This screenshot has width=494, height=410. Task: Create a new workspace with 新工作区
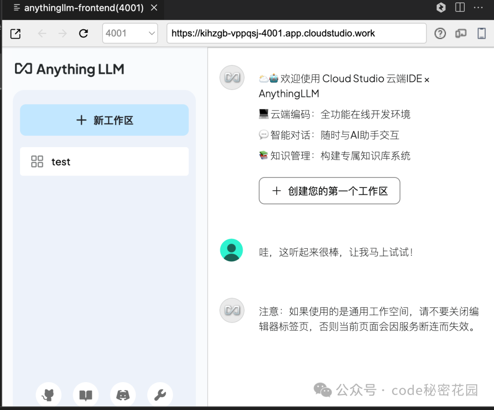tap(104, 120)
